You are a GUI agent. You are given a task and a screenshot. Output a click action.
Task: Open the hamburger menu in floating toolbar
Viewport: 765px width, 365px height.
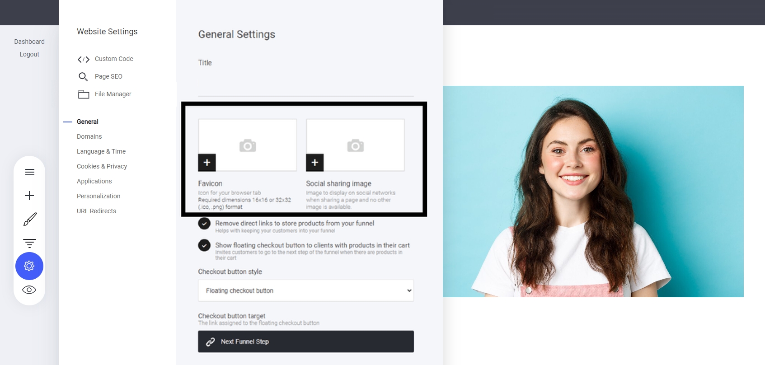29,172
